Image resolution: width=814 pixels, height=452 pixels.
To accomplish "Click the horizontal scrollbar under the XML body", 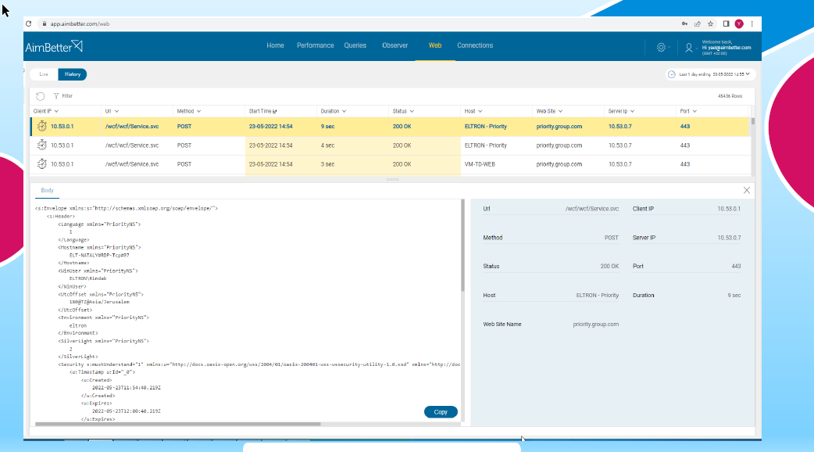I will click(177, 424).
